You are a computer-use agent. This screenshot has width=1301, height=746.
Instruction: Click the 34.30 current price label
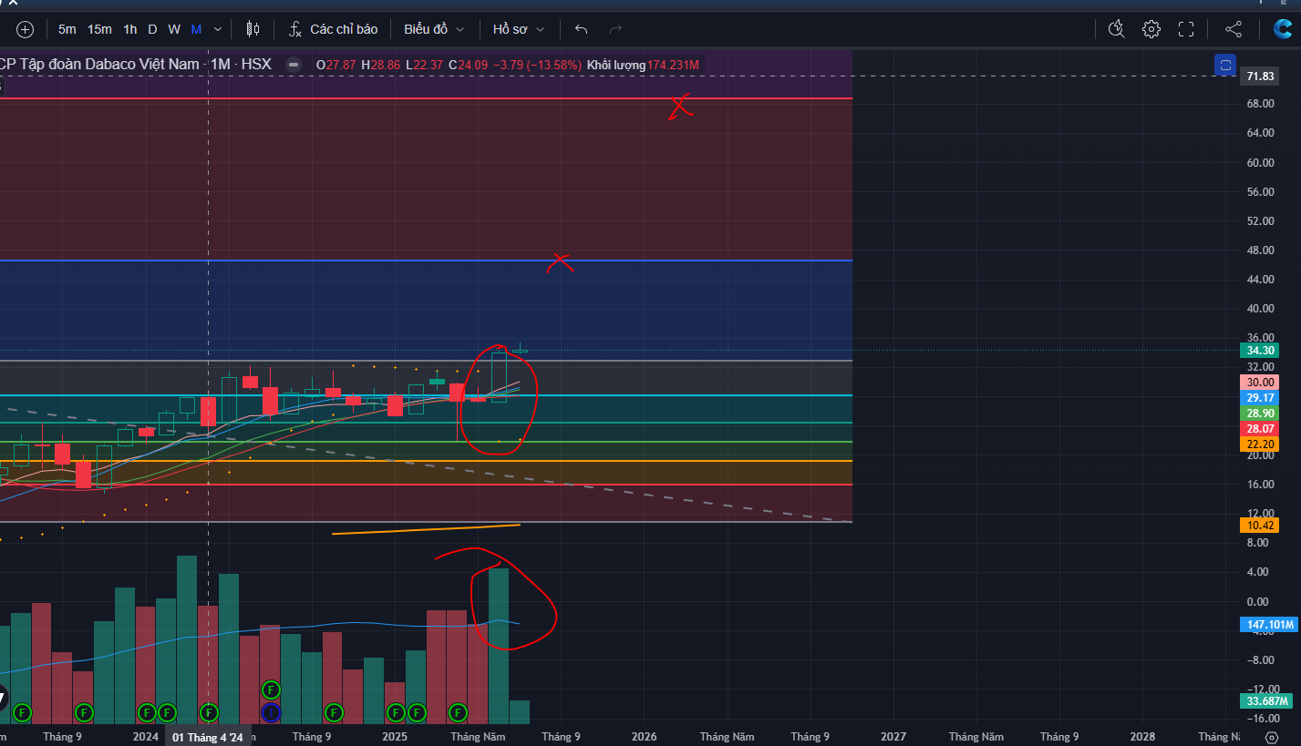pos(1261,351)
